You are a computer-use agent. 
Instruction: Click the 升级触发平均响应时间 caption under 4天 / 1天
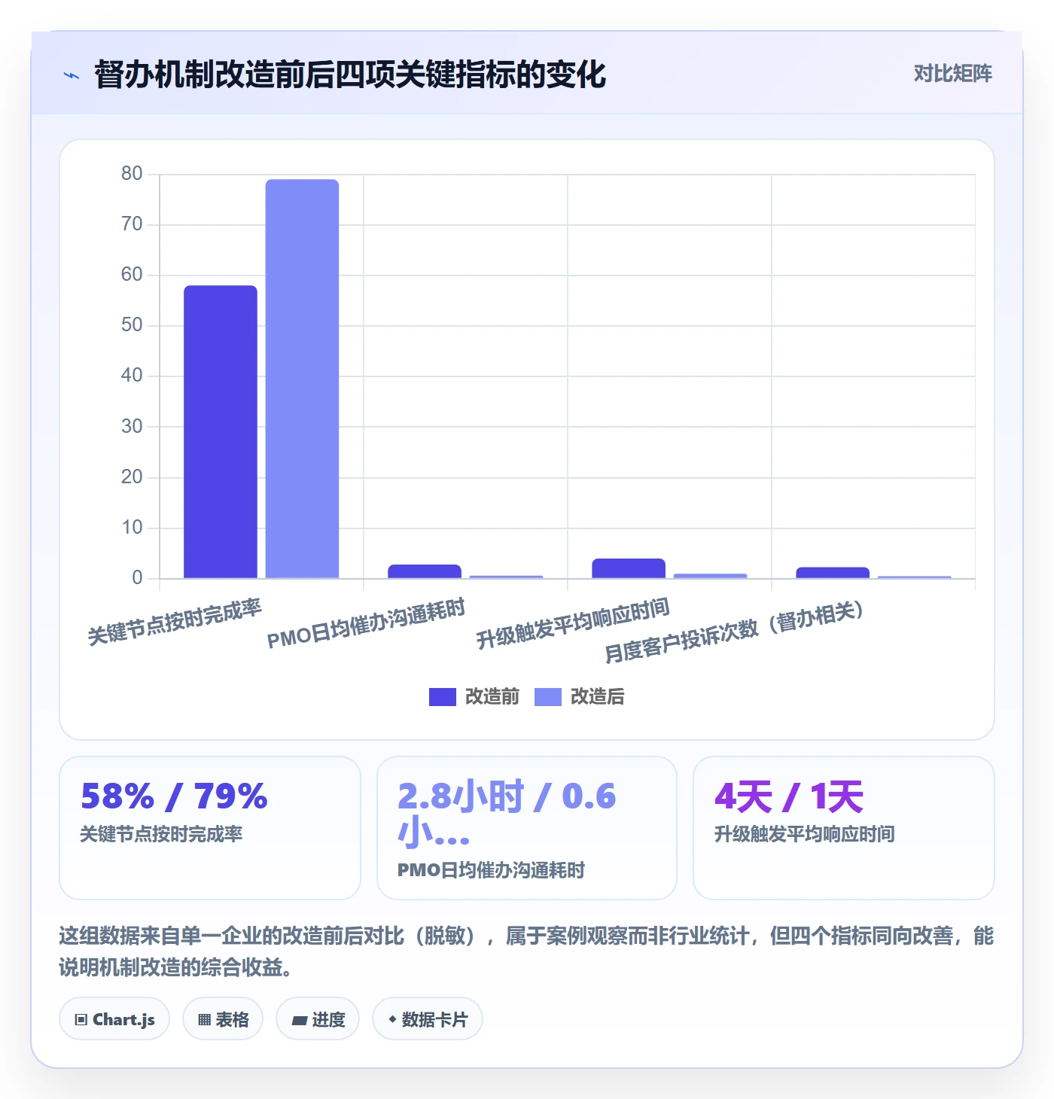(805, 834)
